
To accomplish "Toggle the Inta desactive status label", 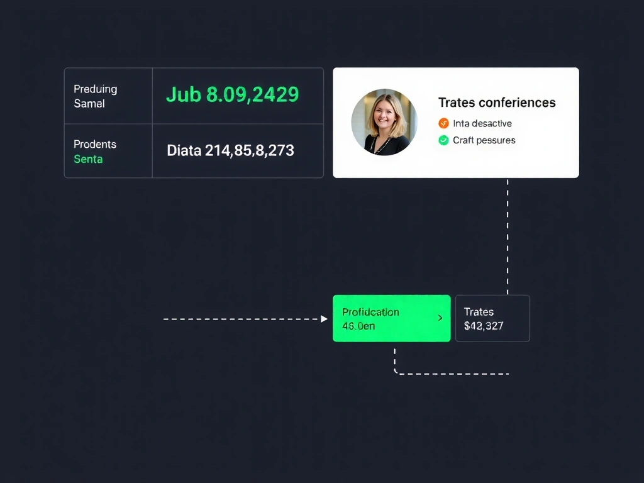I will point(482,123).
